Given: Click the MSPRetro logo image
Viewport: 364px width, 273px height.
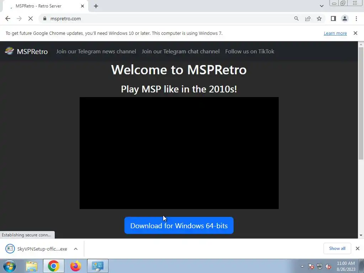Looking at the screenshot, I should [x=9, y=51].
